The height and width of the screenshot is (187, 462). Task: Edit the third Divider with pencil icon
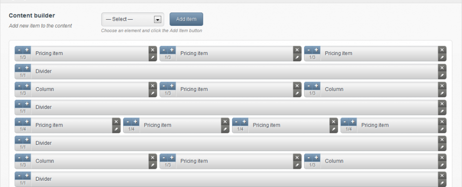[x=442, y=147]
